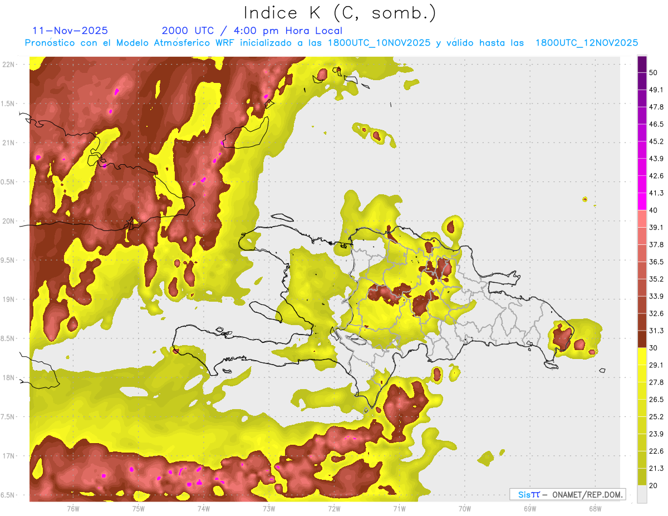Click the 21N latitude axis label
The height and width of the screenshot is (516, 668).
point(9,143)
